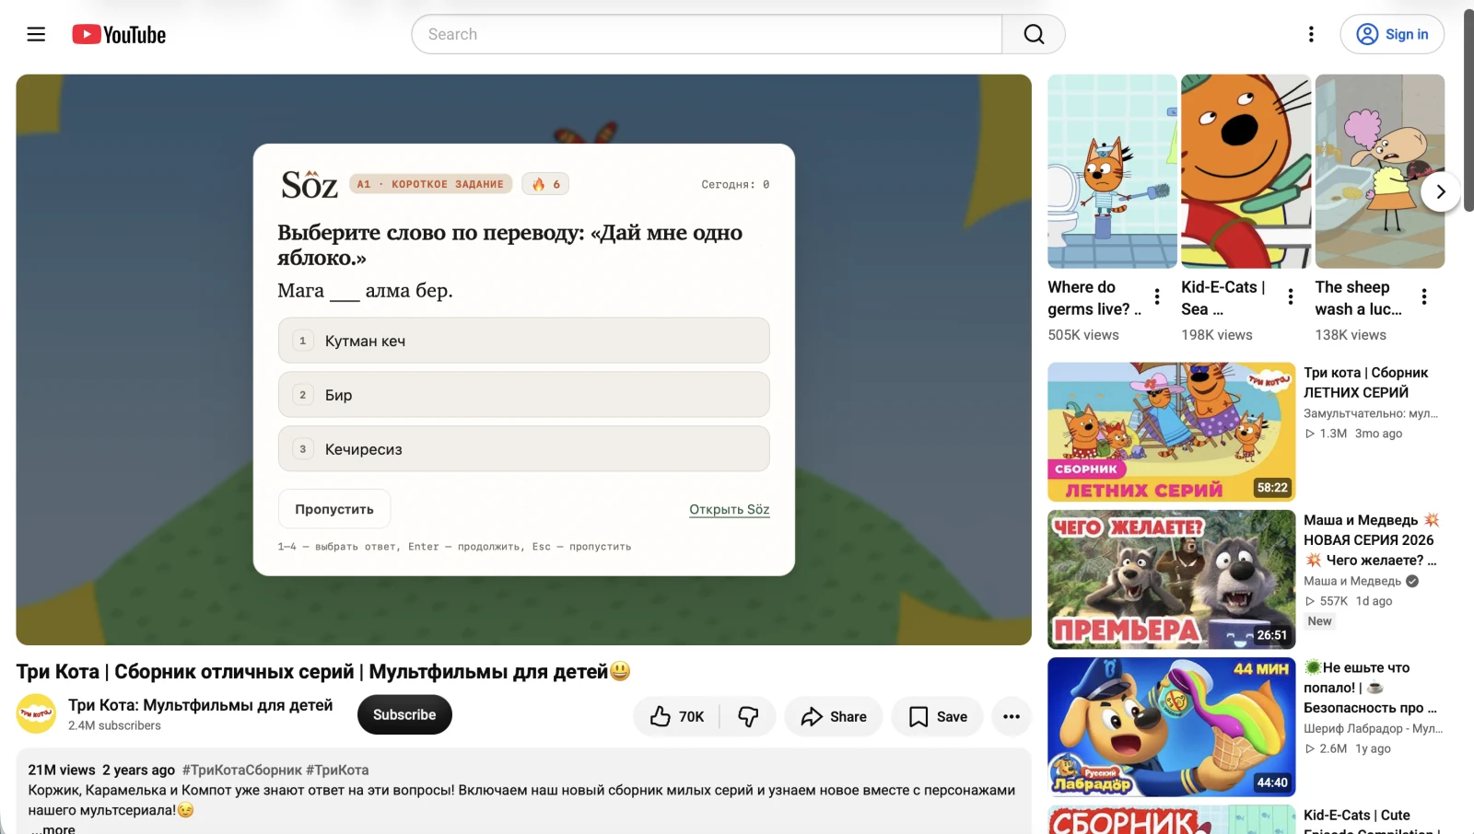Select answer 1 Кутман кеч
Screen dimensions: 1474x834
[x=523, y=341]
